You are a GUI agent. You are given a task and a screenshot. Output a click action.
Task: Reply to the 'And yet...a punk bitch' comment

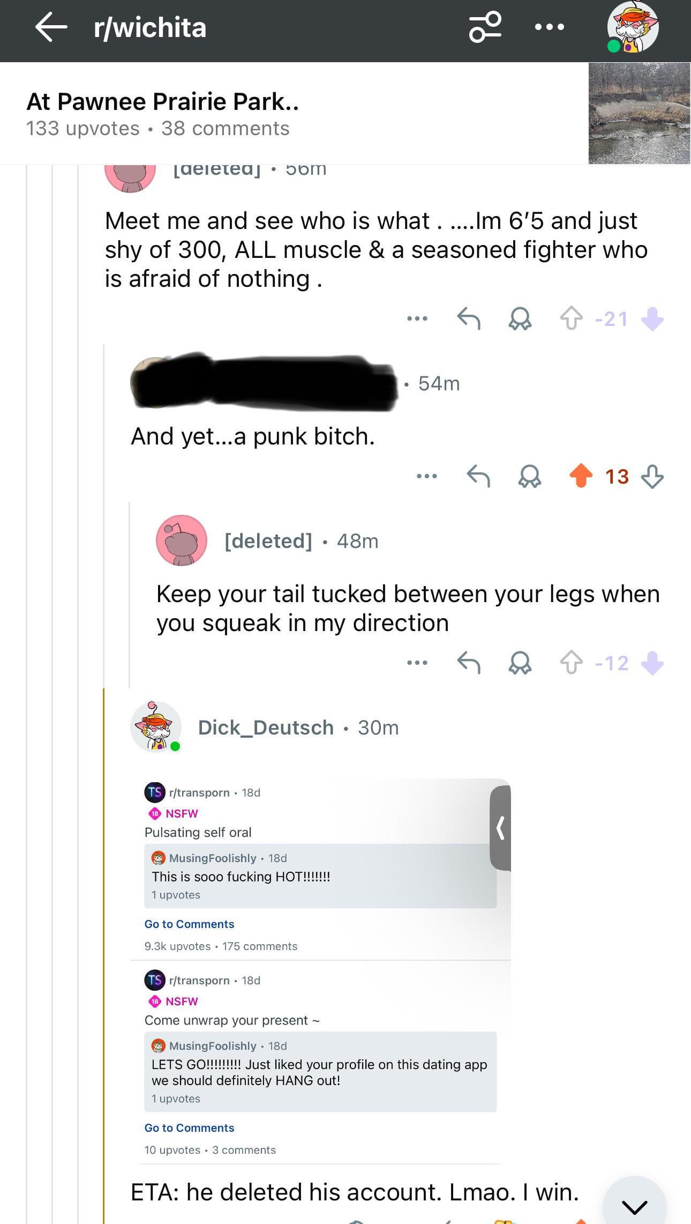tap(478, 476)
